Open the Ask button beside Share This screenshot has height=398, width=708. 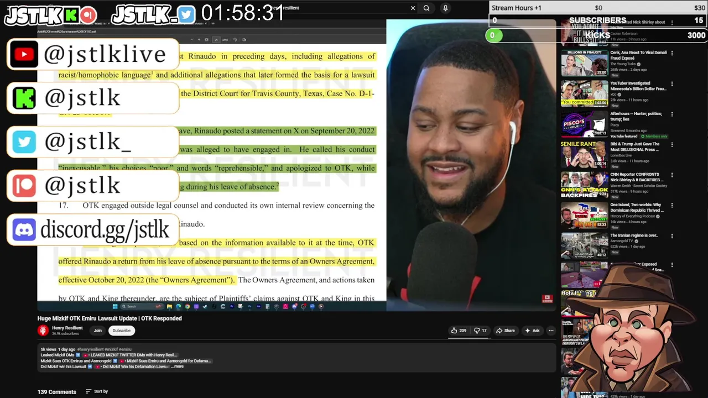click(x=532, y=331)
